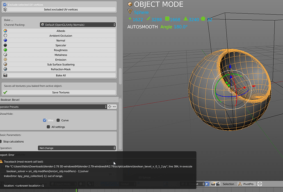
Task: Click the 1622 vertex count
Action: point(138,20)
